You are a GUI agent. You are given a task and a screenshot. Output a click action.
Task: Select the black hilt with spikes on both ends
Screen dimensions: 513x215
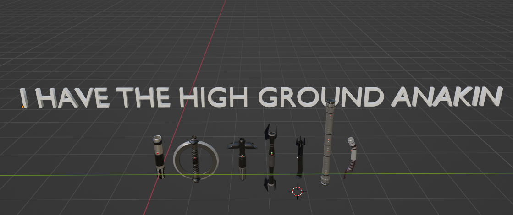(x=271, y=158)
